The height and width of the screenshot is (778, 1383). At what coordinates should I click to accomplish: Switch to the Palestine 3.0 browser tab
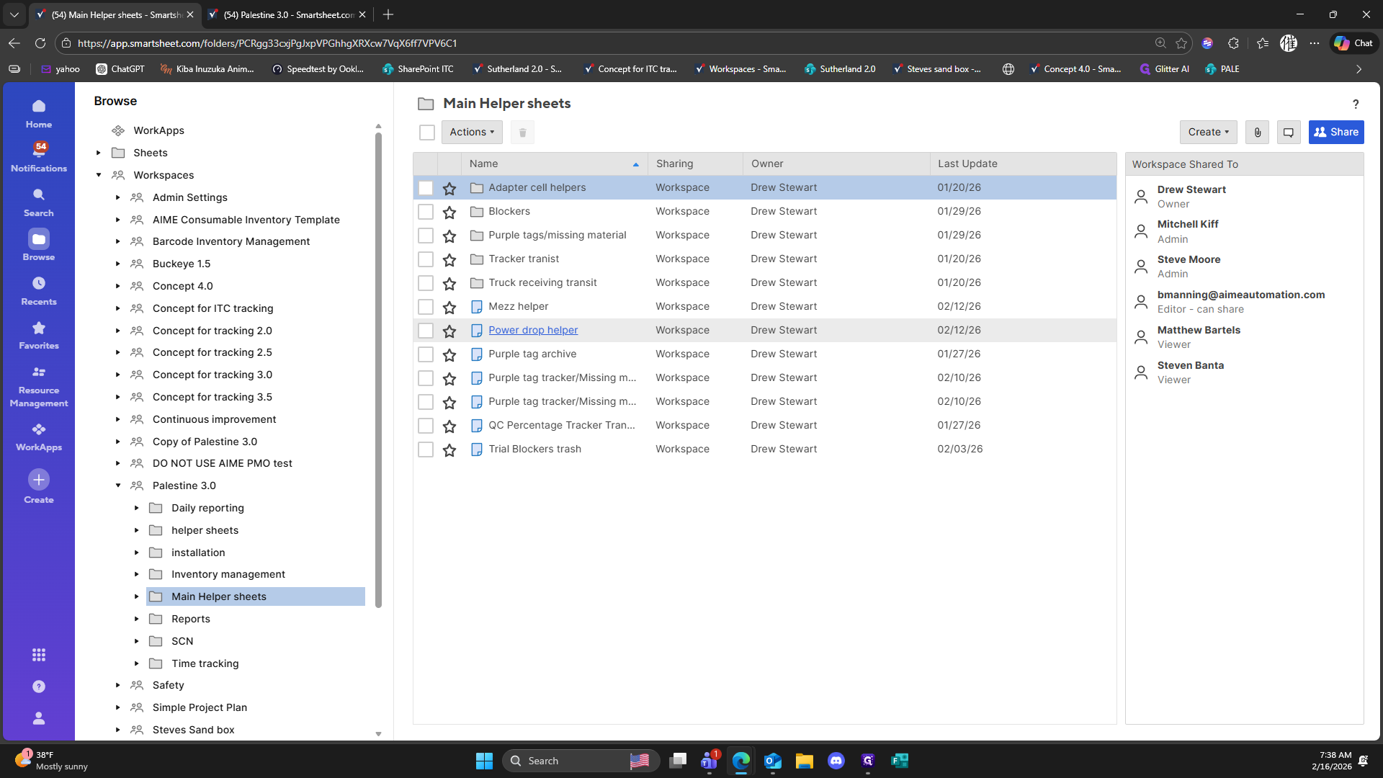[x=288, y=14]
